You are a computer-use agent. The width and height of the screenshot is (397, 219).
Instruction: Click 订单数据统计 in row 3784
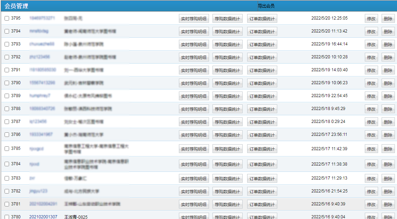pos(262,164)
